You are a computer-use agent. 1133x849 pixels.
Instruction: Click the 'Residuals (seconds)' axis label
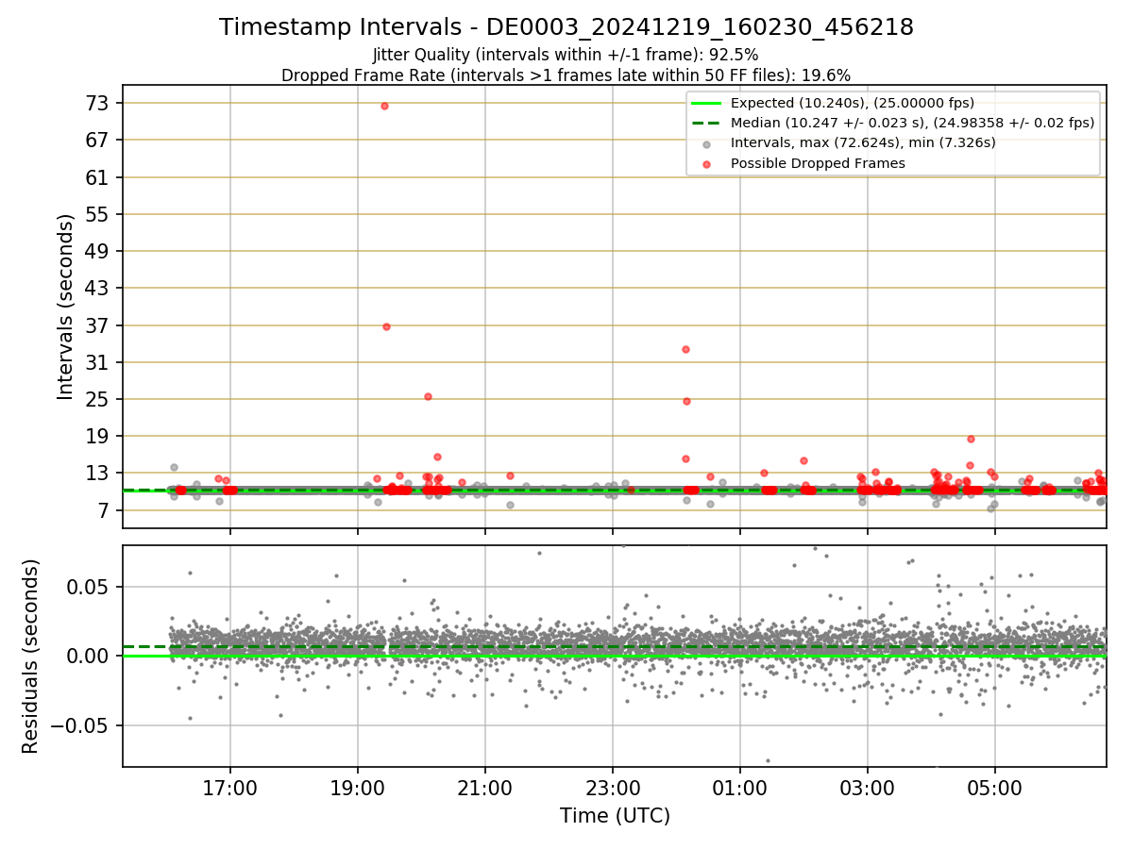(31, 656)
